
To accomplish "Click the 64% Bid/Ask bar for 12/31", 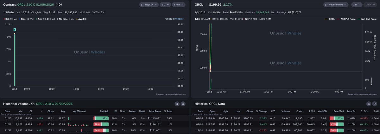I will coord(101,130).
